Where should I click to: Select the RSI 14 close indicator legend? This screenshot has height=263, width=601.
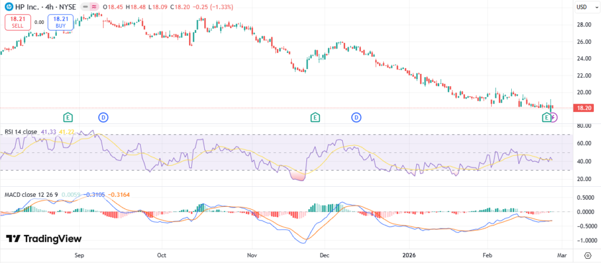[21, 132]
